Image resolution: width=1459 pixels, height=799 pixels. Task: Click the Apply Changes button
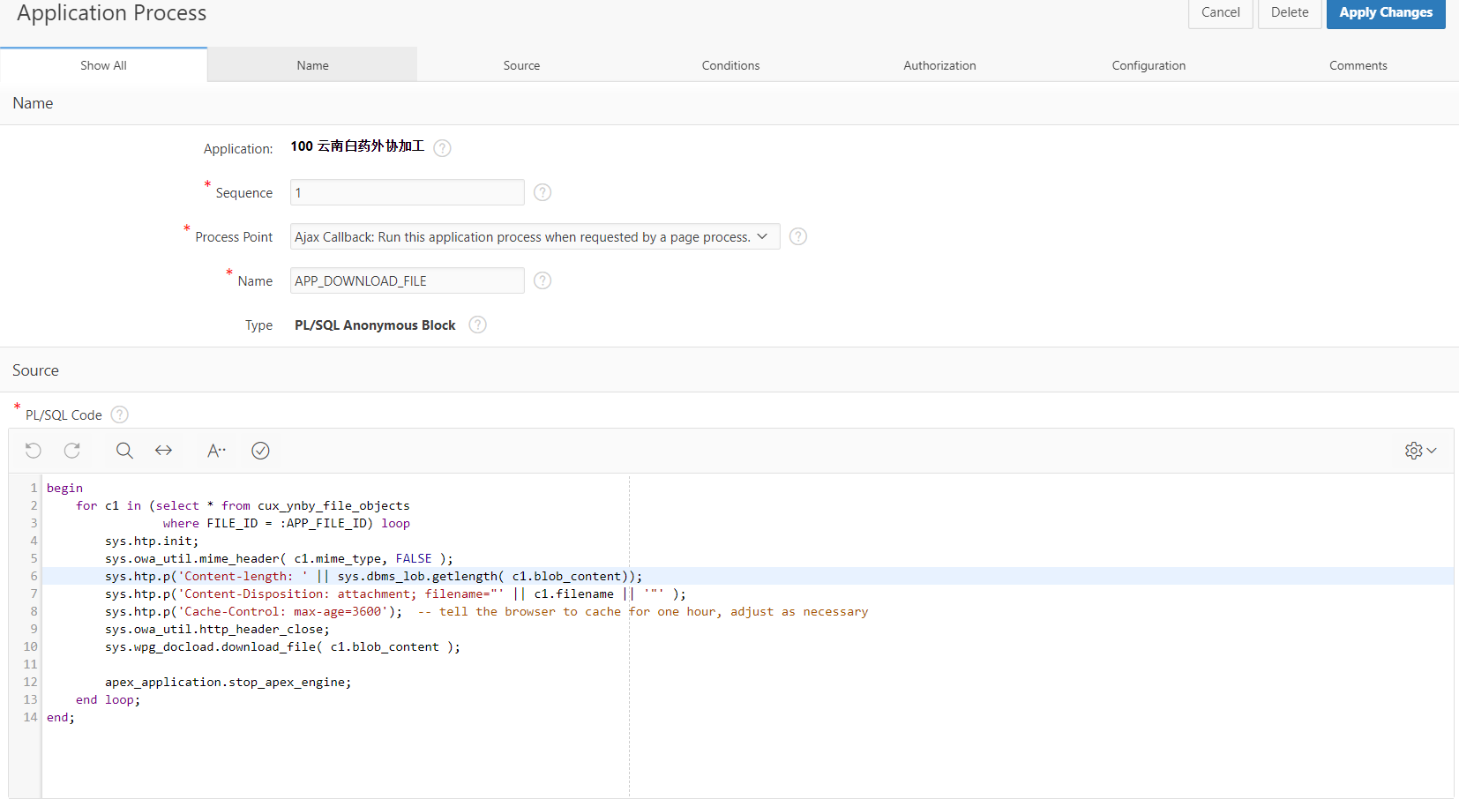(x=1385, y=12)
